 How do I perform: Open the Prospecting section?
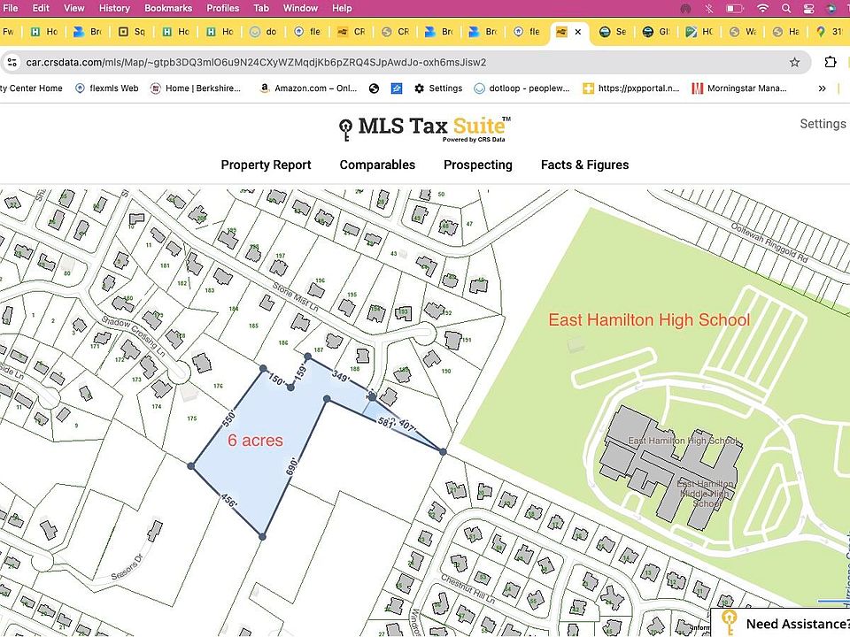(x=477, y=165)
